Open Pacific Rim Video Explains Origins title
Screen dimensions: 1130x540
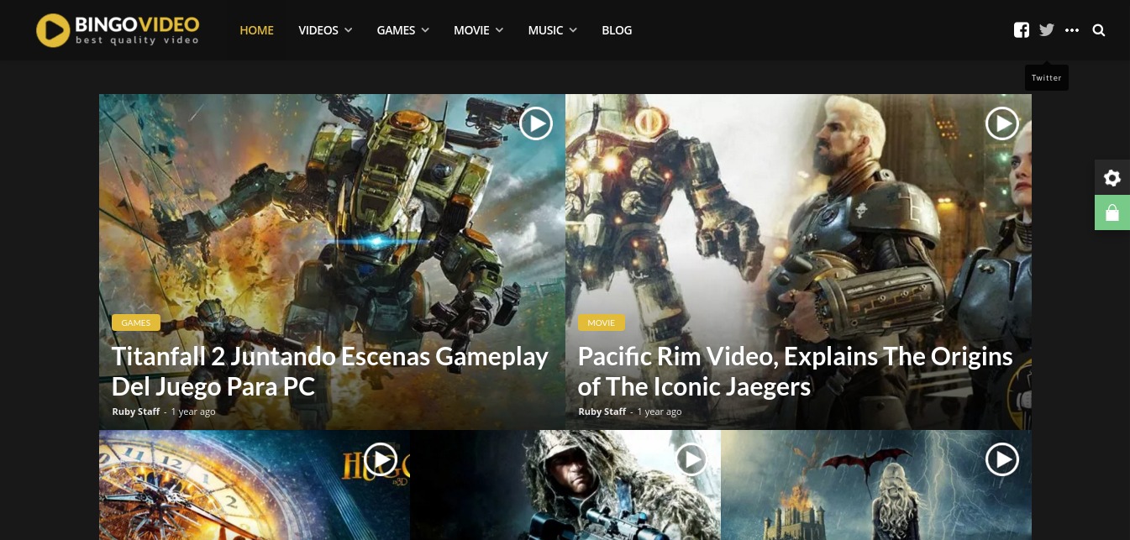pyautogui.click(x=796, y=371)
